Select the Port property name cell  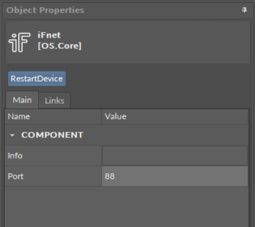[53, 176]
